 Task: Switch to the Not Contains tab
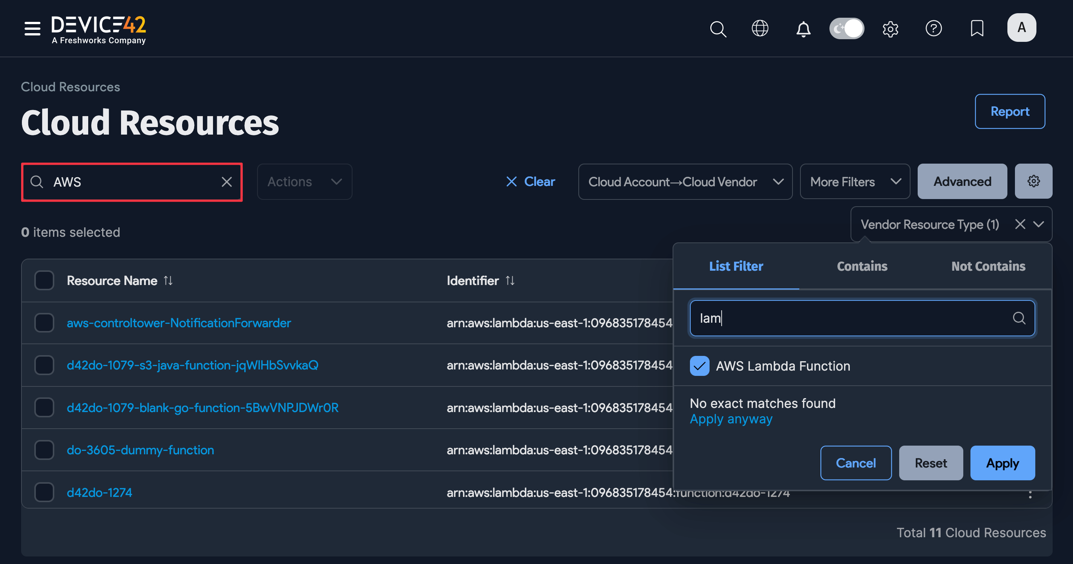988,266
